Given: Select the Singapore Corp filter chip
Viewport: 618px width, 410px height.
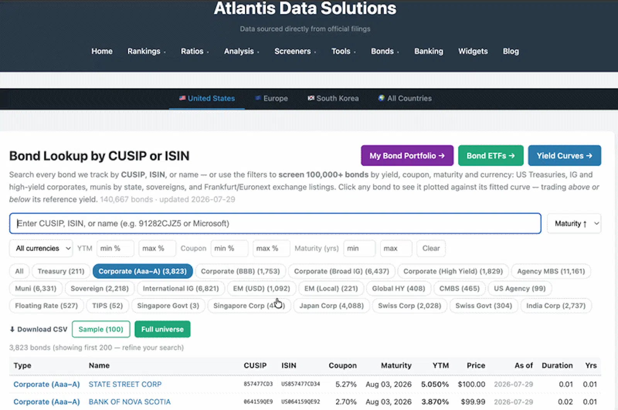Looking at the screenshot, I should point(249,306).
